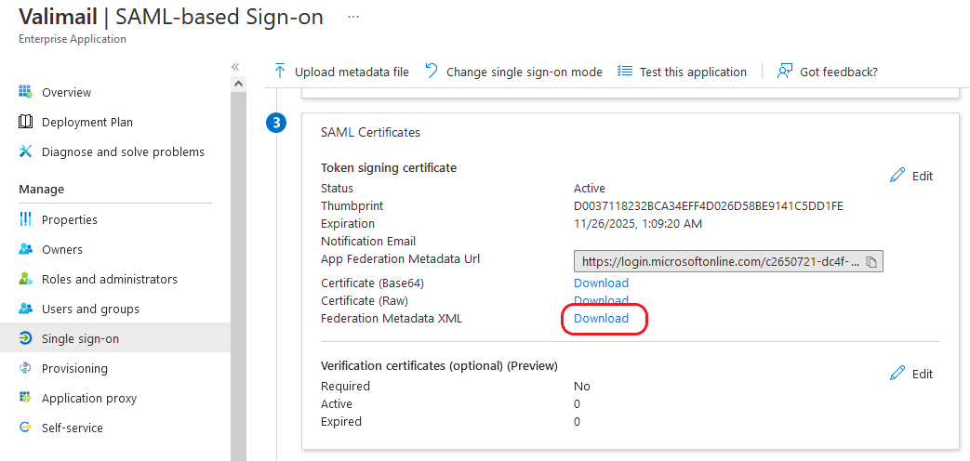Open the Provisioning page
970x461 pixels.
click(x=74, y=368)
